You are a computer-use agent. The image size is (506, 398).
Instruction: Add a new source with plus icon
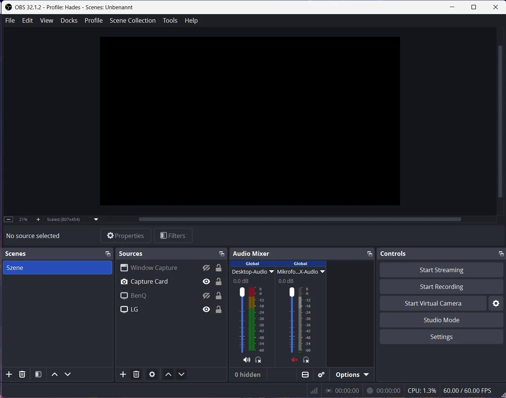click(x=123, y=374)
